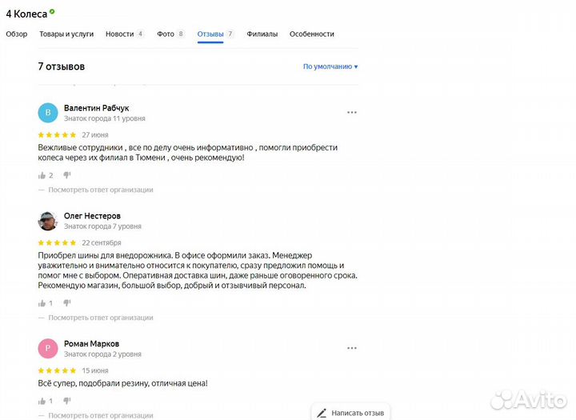
Task: Open the Товары и услуги tab
Action: [66, 34]
